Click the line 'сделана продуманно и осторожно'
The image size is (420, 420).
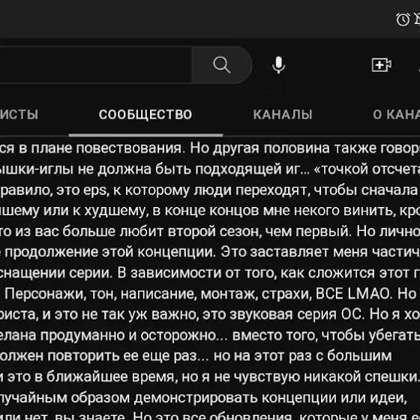(x=210, y=336)
